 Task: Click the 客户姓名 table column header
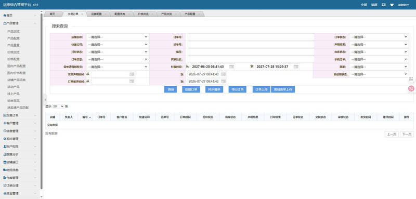click(x=122, y=117)
